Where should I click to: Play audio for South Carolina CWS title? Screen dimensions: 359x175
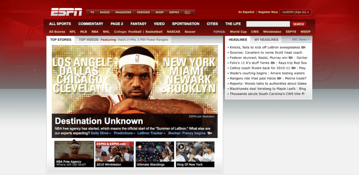tap(303, 94)
